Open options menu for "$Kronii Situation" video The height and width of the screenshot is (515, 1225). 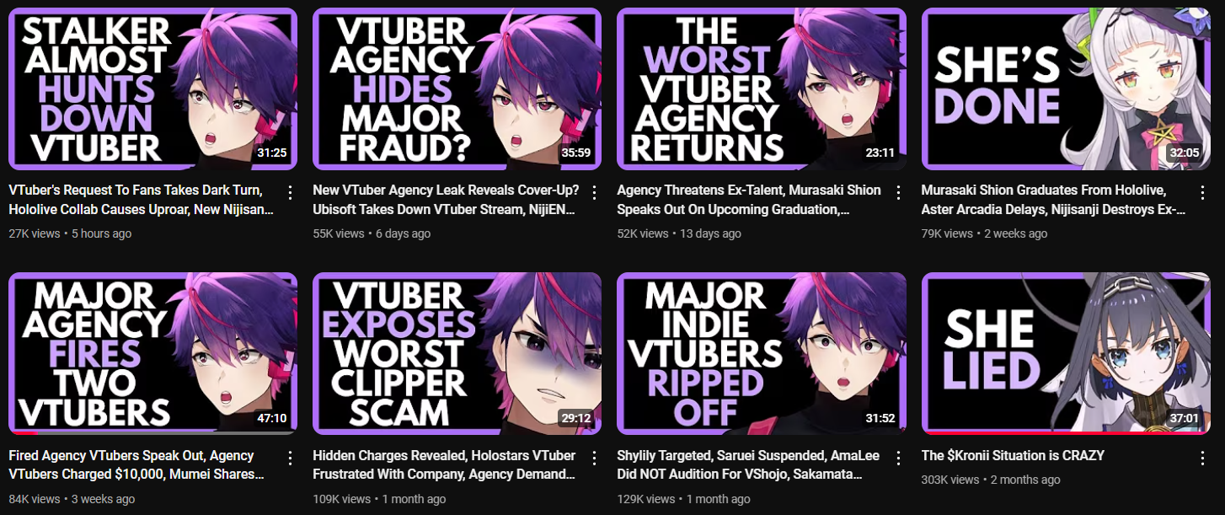[1203, 459]
